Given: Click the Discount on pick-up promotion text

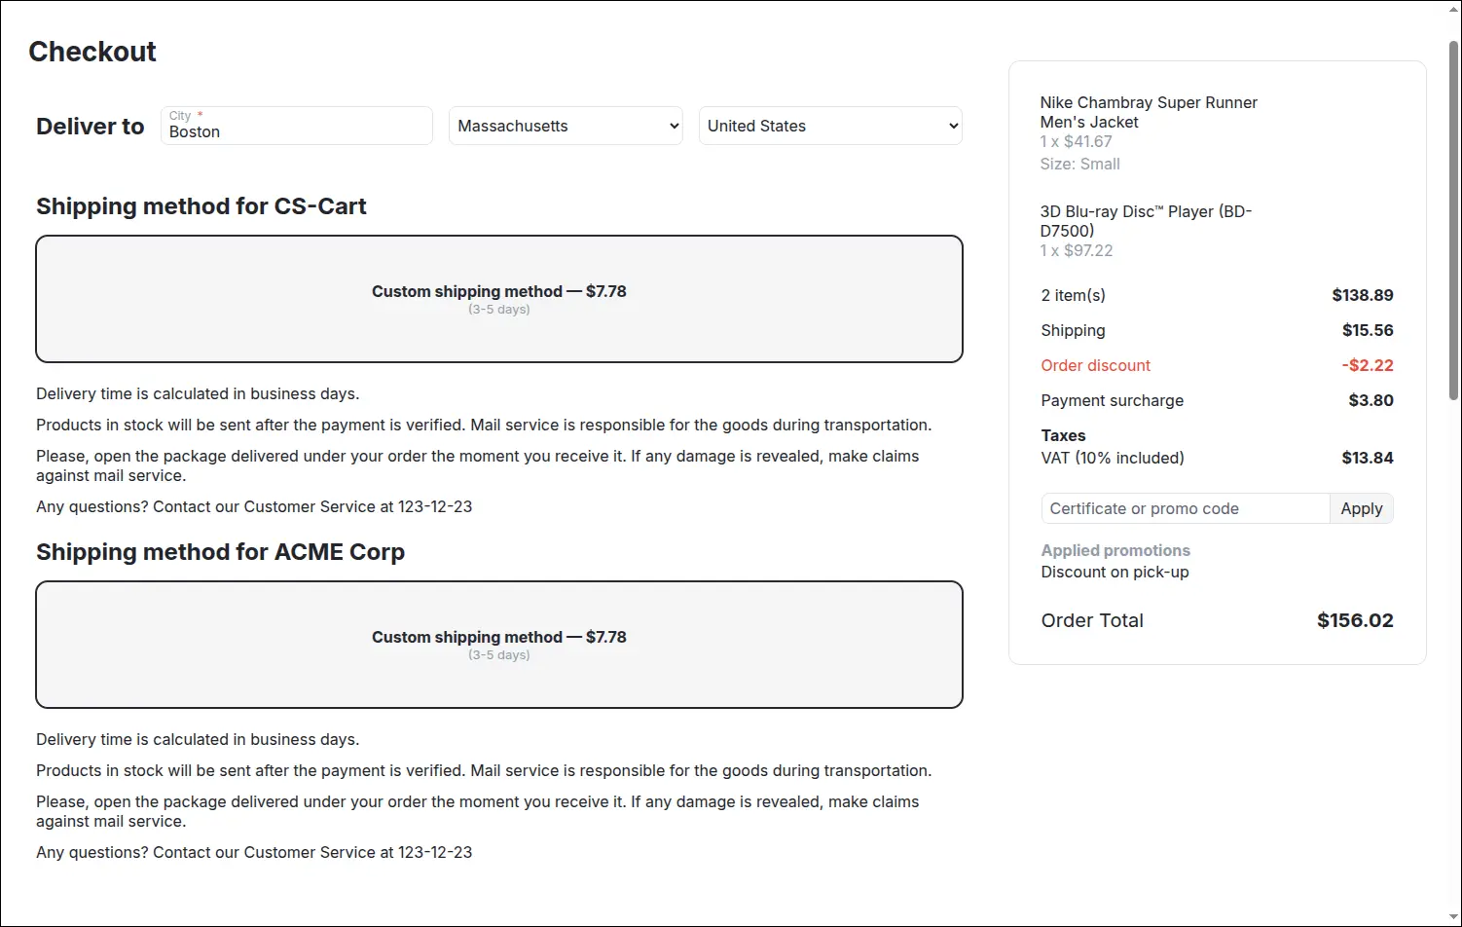Looking at the screenshot, I should 1115,572.
